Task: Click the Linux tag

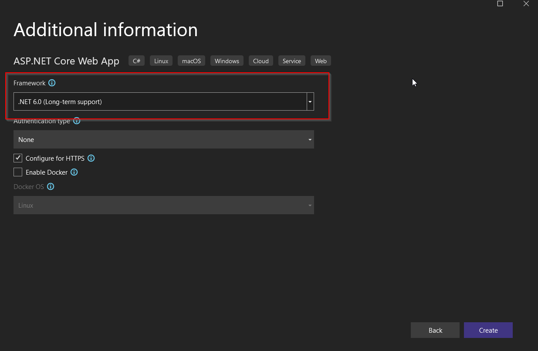Action: pyautogui.click(x=161, y=61)
